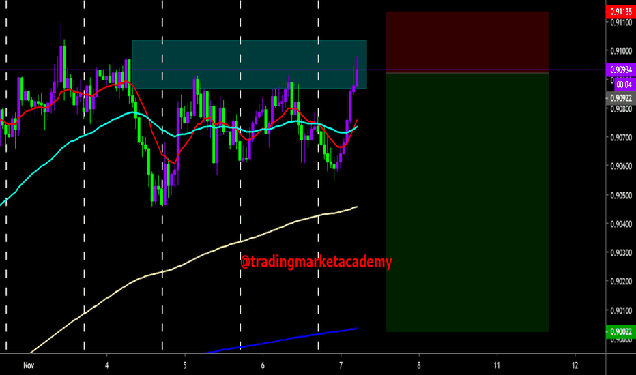Viewport: 636px width, 375px height.
Task: Click the date 4 label on time axis
Action: pyautogui.click(x=106, y=365)
